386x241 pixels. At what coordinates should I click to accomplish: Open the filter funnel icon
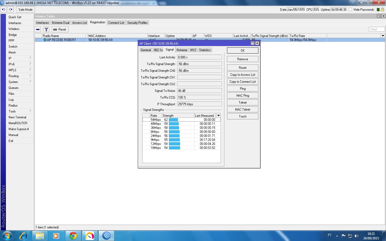(x=46, y=29)
